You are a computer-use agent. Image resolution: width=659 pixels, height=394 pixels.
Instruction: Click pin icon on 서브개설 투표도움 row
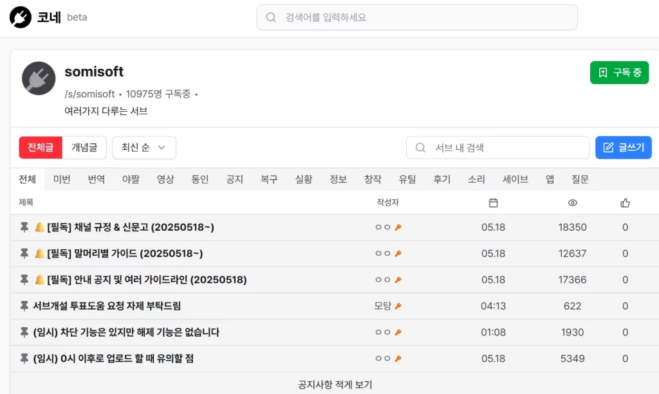pyautogui.click(x=24, y=306)
